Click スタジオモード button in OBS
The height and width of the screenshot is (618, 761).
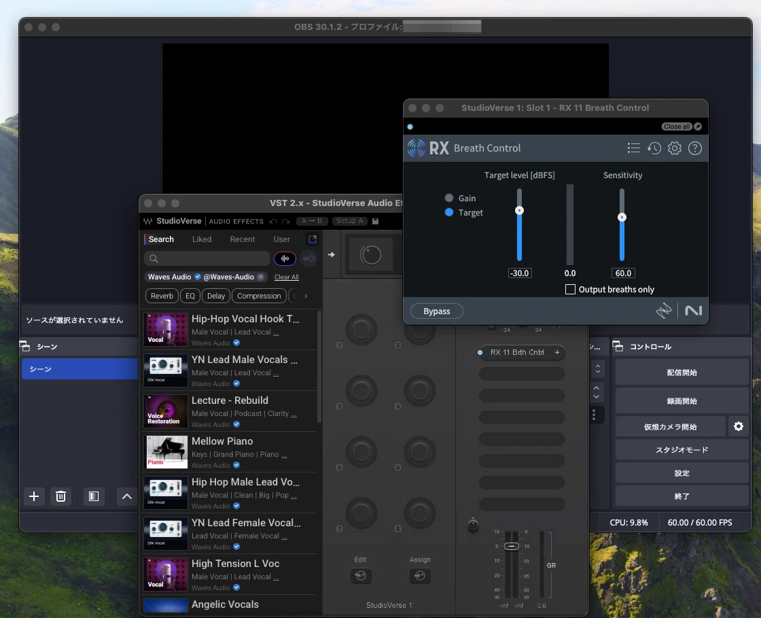click(682, 450)
